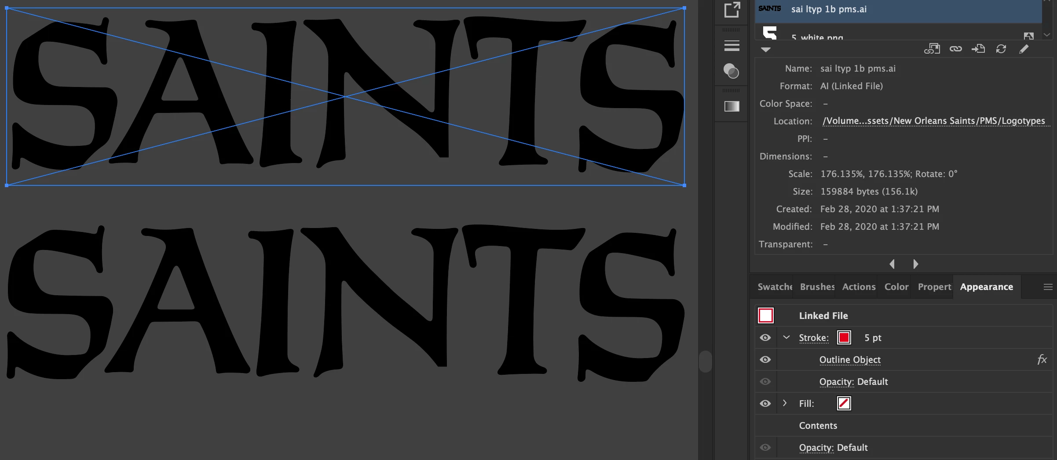Open the Transparency panel icon
The width and height of the screenshot is (1057, 460).
coord(731,71)
